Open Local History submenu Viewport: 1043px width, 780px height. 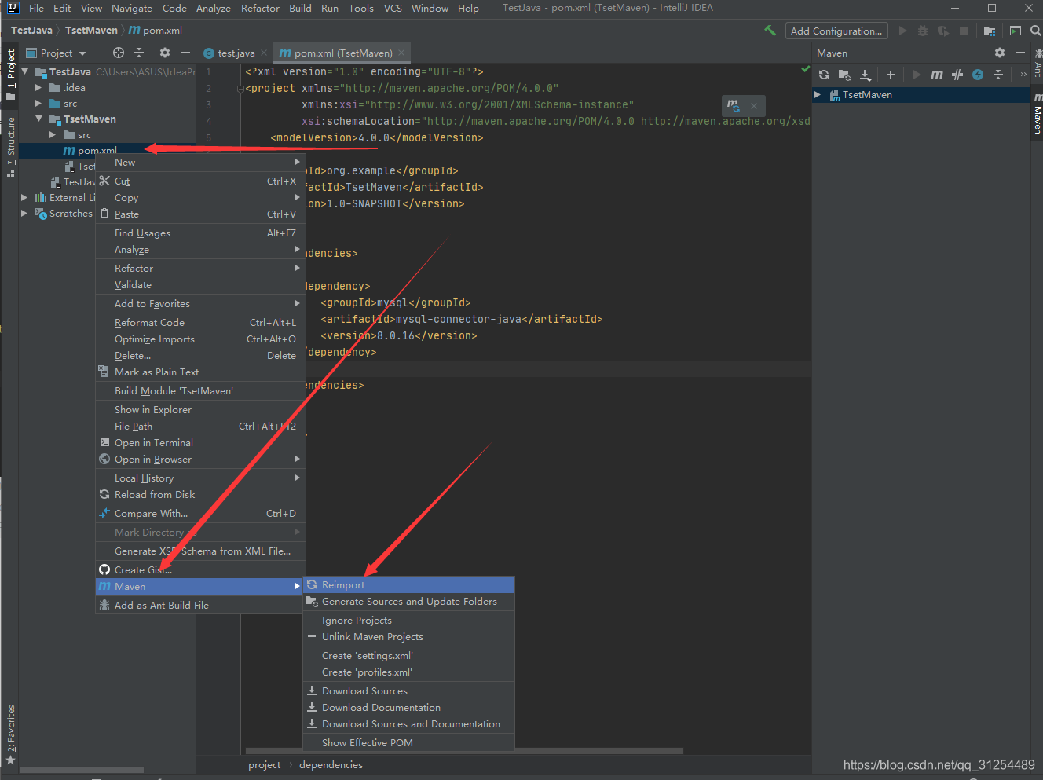coord(200,478)
